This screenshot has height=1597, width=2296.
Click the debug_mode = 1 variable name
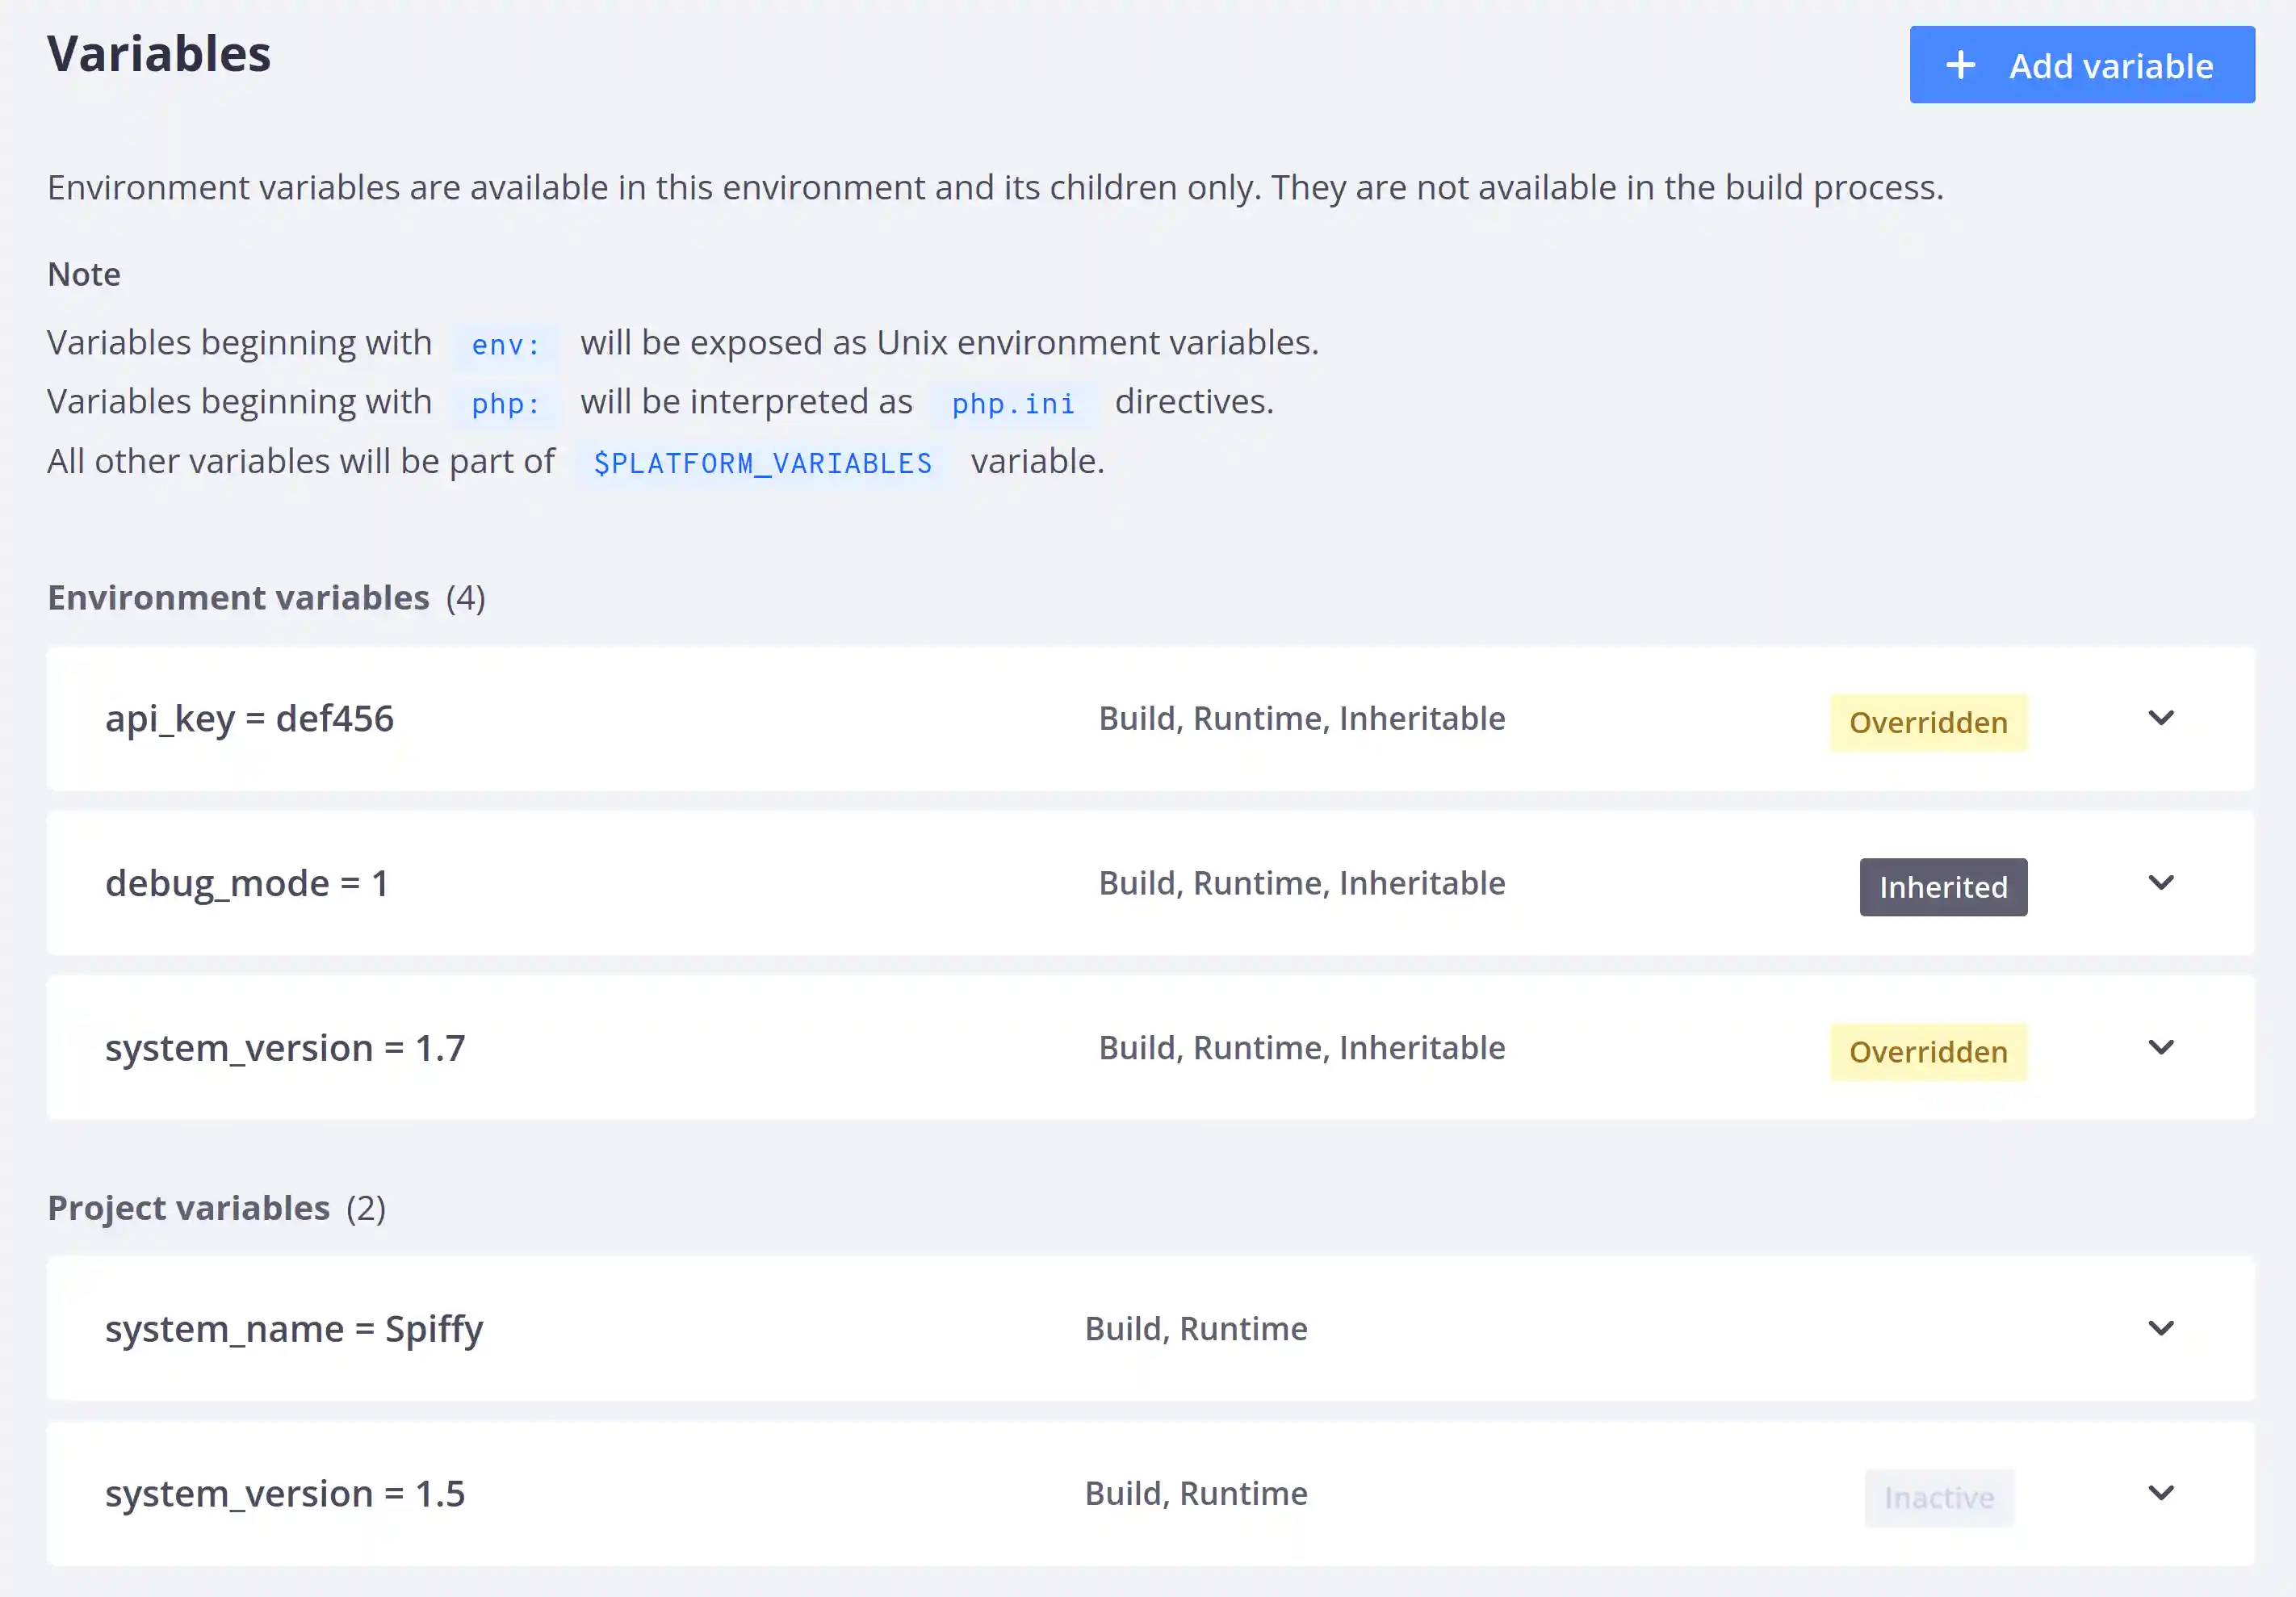(x=247, y=882)
